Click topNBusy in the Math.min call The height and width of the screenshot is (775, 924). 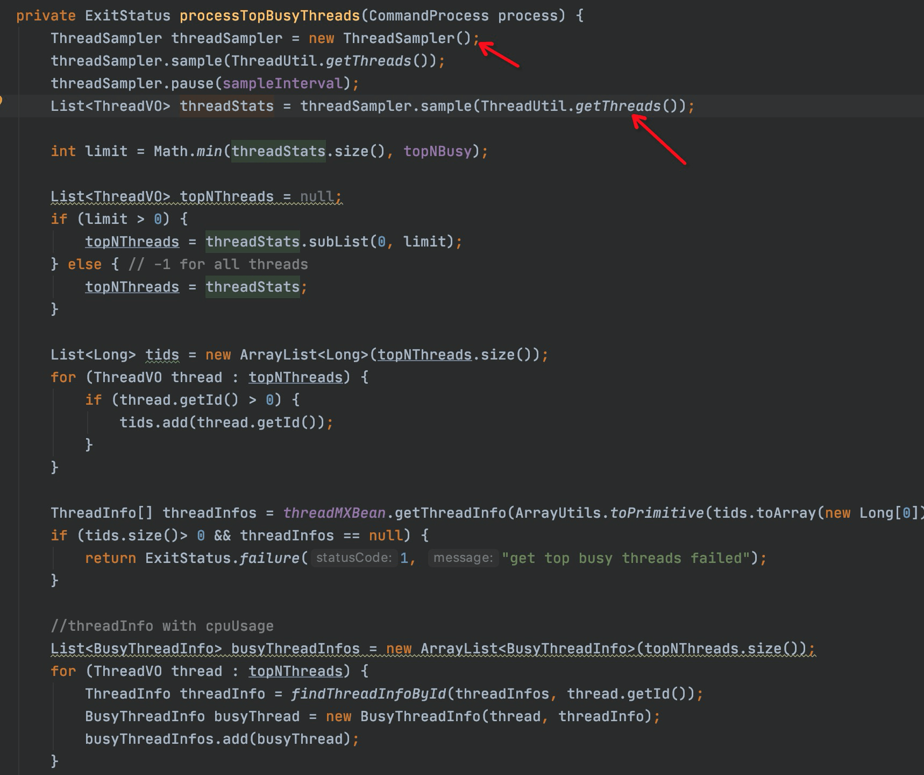coord(437,151)
